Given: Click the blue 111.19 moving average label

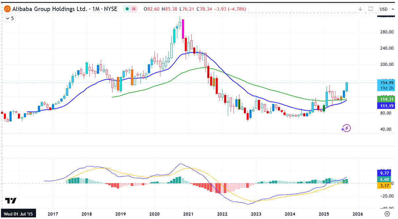Looking at the screenshot, I should coord(386,106).
